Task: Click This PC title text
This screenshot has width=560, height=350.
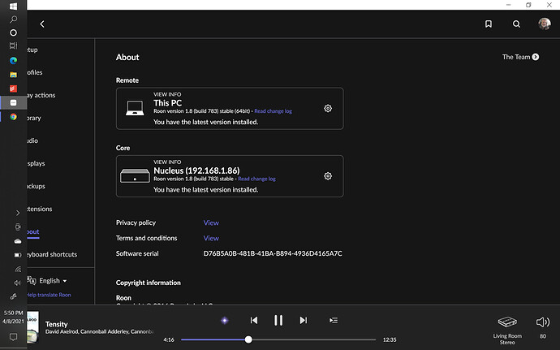Action: pos(167,103)
